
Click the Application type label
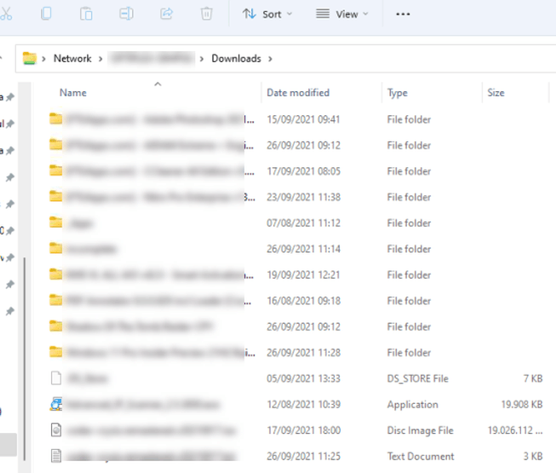pyautogui.click(x=412, y=405)
